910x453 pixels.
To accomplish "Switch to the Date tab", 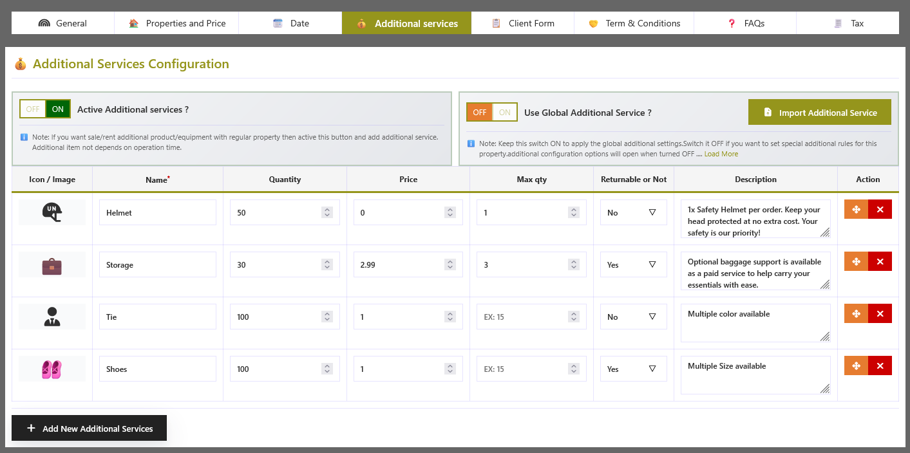I will pyautogui.click(x=290, y=23).
